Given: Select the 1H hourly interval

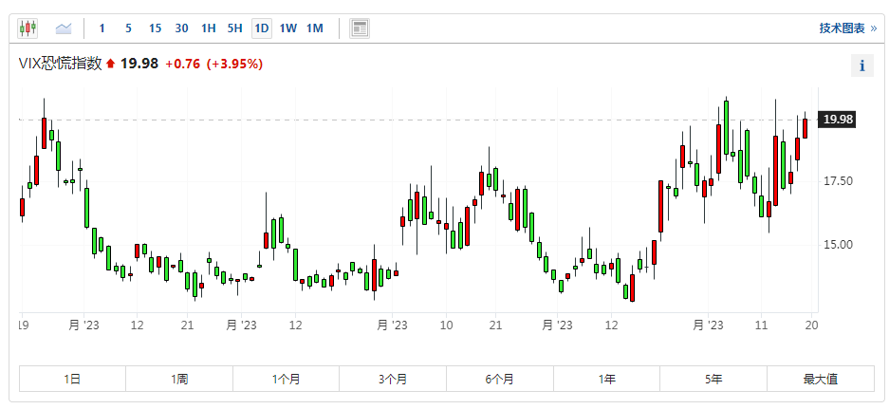Looking at the screenshot, I should pos(208,28).
